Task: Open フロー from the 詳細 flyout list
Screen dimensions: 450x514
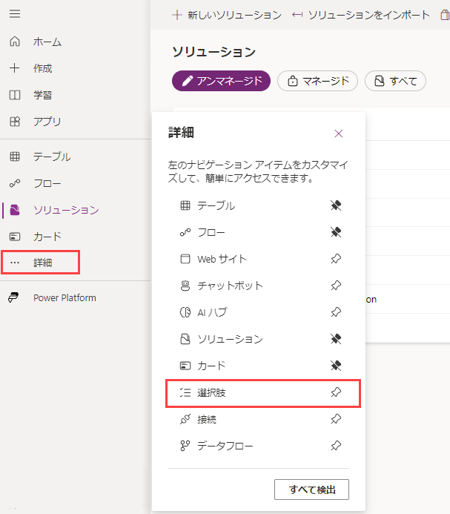Action: (211, 232)
